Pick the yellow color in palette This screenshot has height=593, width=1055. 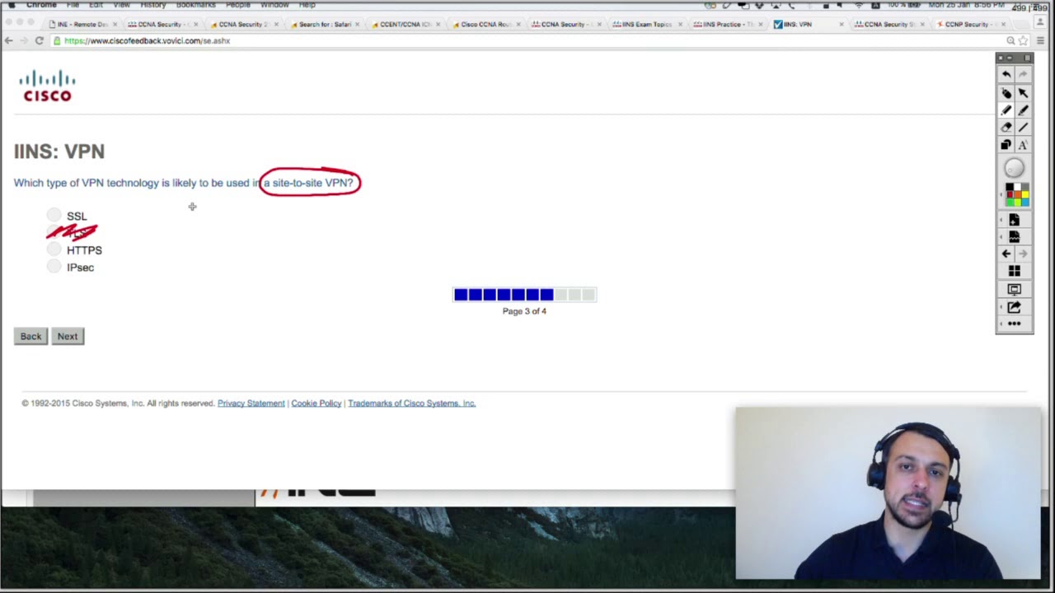(1025, 194)
